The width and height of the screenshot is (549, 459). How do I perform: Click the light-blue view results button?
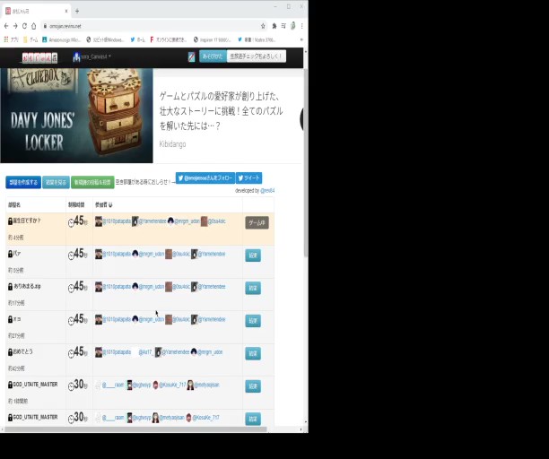56,182
